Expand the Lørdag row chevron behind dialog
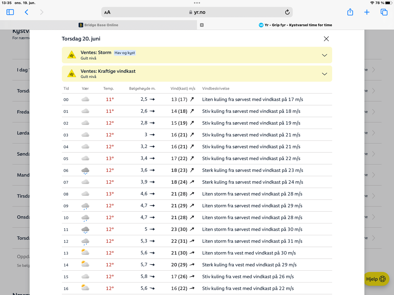Viewport: 394px width, 295px height. [373, 133]
